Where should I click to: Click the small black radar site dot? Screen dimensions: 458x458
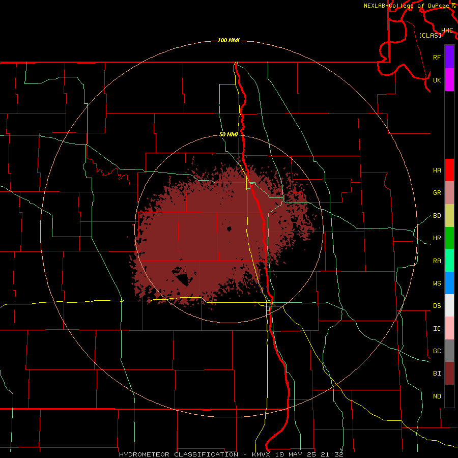230,229
